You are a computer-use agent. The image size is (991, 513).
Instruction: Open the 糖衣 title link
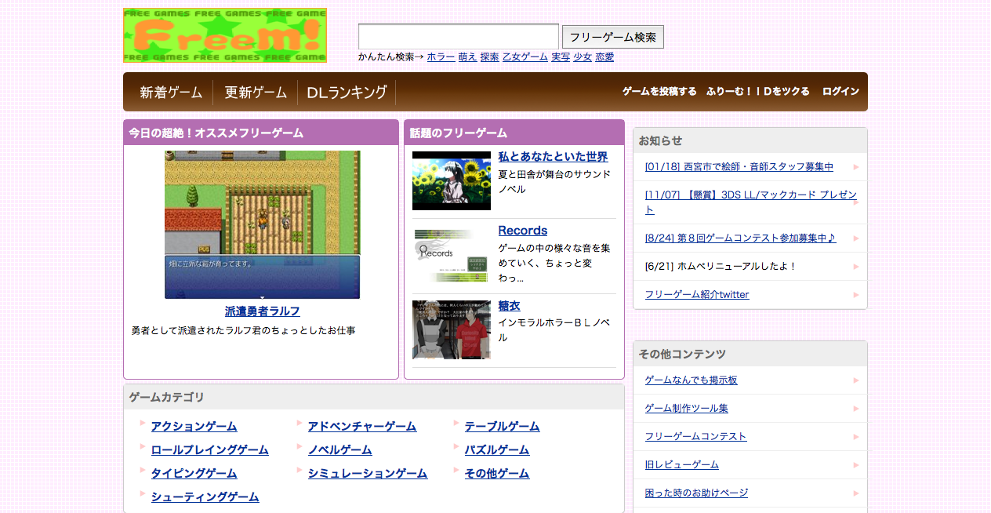coord(510,306)
